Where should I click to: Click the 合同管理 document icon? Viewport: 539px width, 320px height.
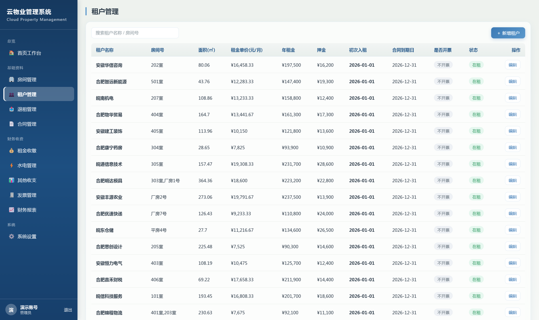(11, 124)
